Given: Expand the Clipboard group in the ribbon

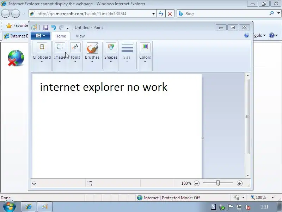Looking at the screenshot, I should point(42,56).
